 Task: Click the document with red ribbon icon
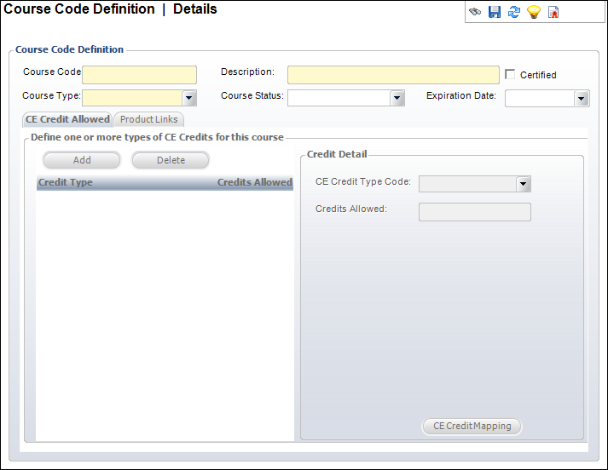point(553,13)
